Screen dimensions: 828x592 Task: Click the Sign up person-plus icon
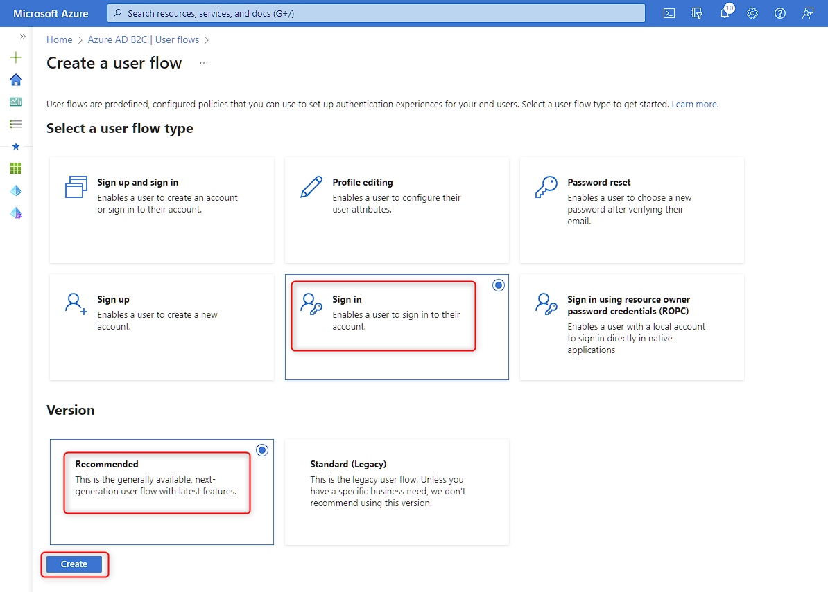point(76,304)
